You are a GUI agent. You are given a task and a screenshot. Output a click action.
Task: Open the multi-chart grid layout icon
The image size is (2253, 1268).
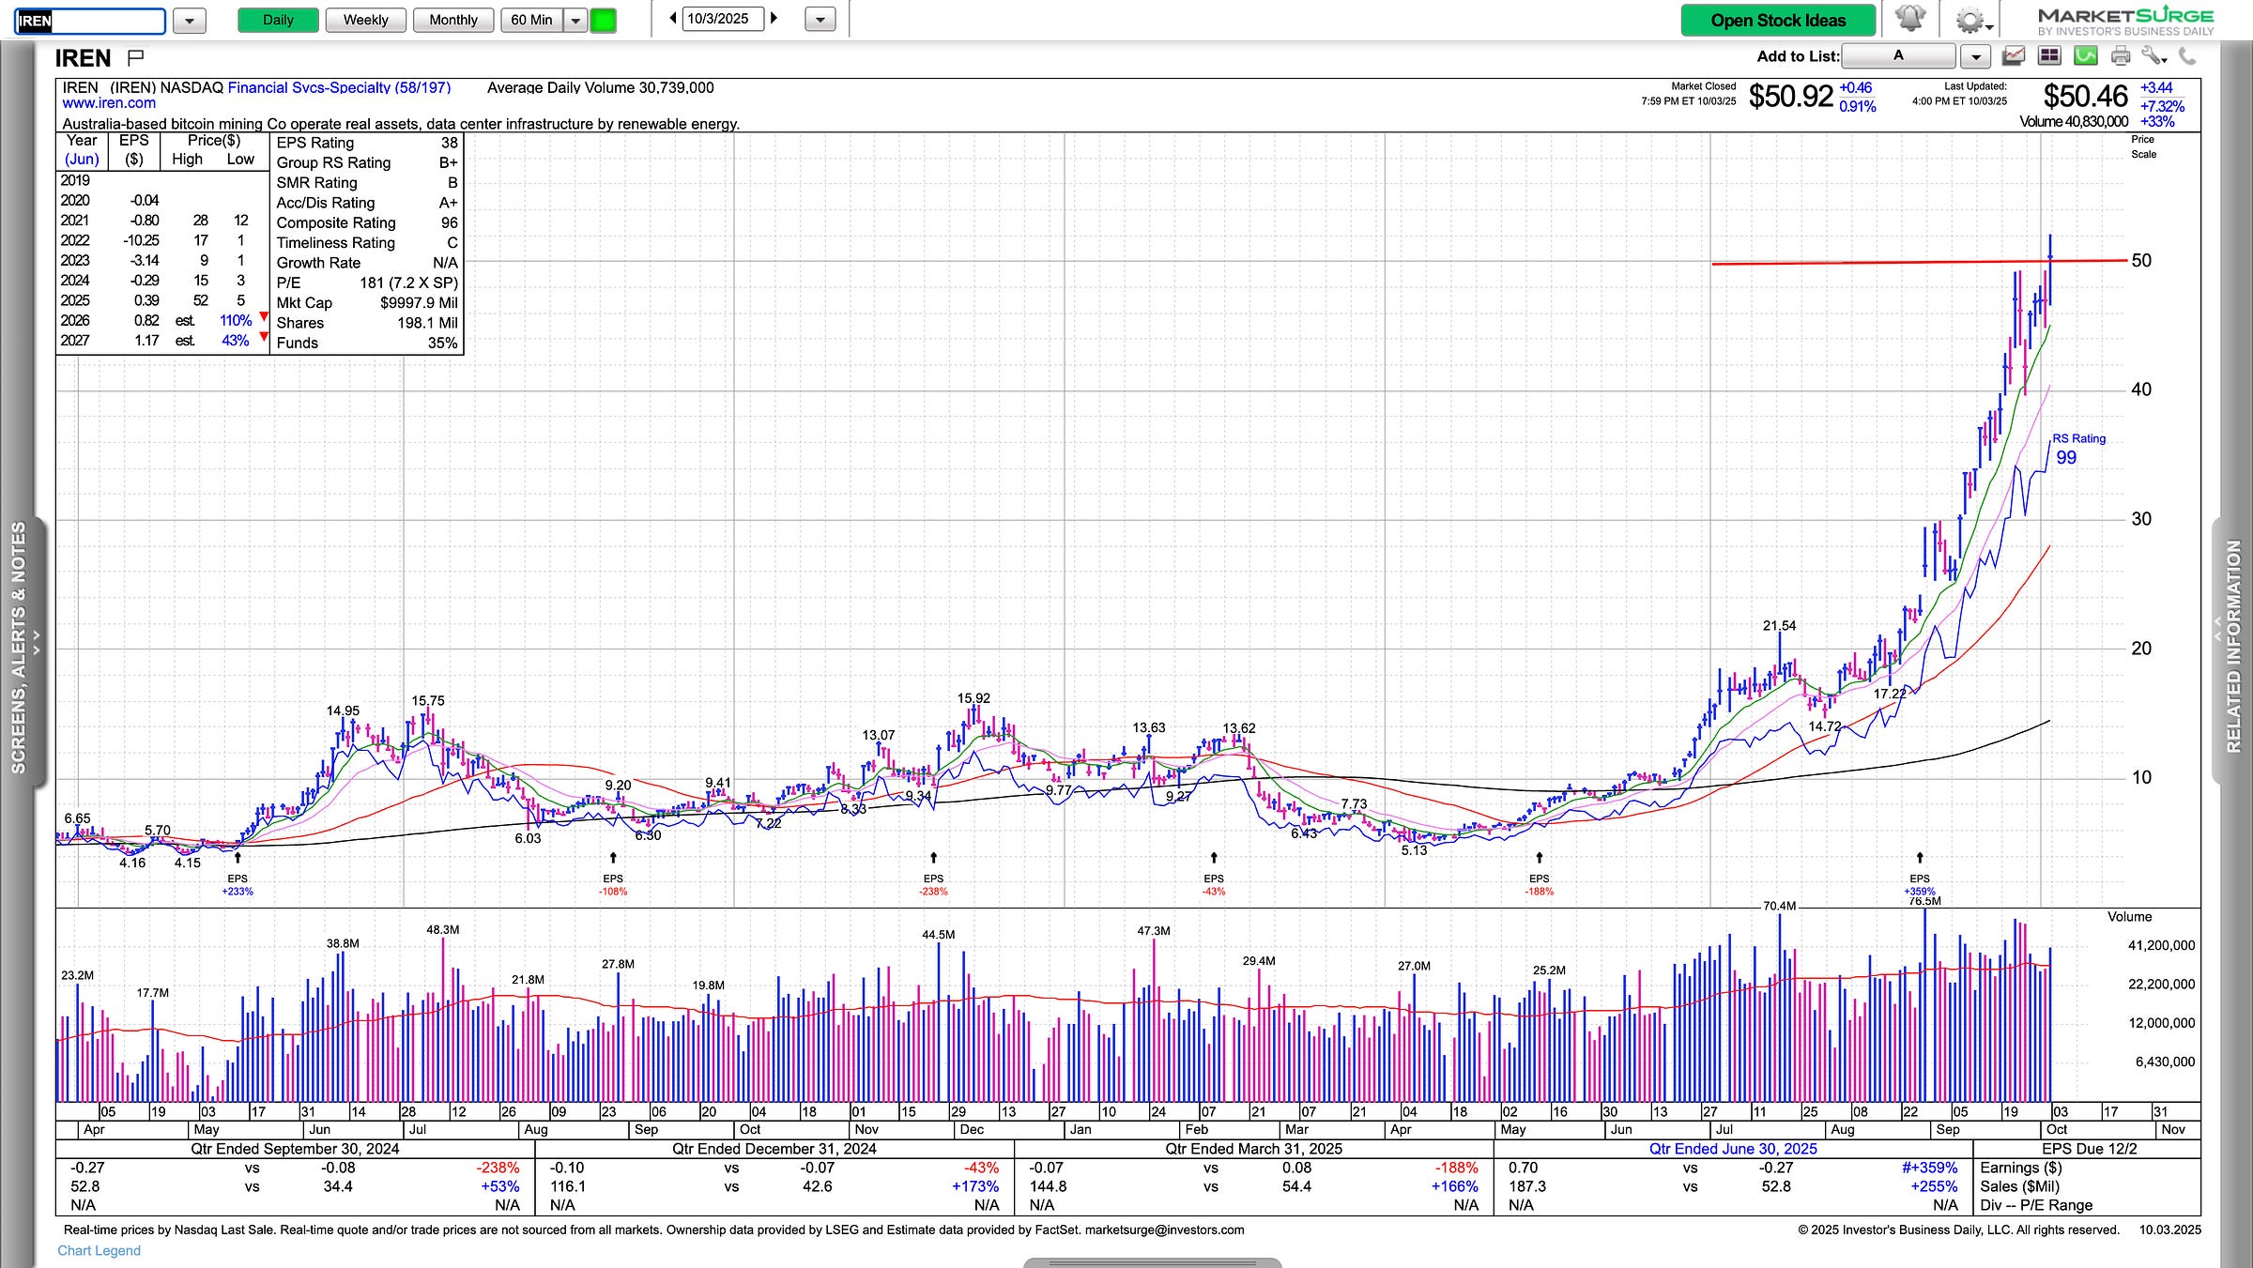click(2048, 56)
